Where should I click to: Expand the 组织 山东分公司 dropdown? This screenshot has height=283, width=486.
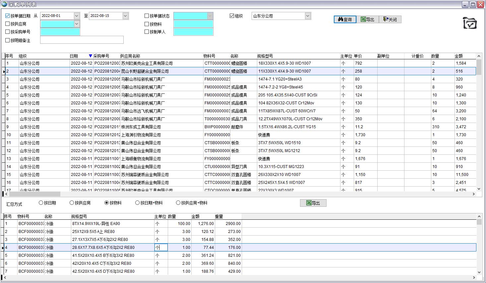(x=308, y=16)
